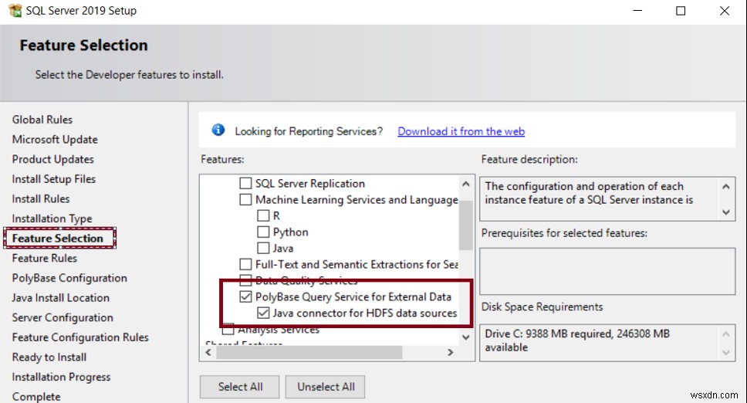Select the Server Configuration step
Viewport: 747px width, 403px height.
point(63,317)
